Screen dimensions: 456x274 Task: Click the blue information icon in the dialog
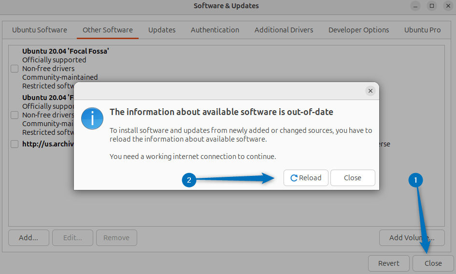(x=92, y=118)
